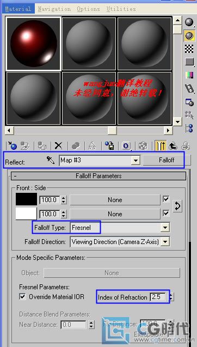Viewport: 197px width, 347px height.
Task: Toggle the Front map enable checkbox
Action: [166, 199]
